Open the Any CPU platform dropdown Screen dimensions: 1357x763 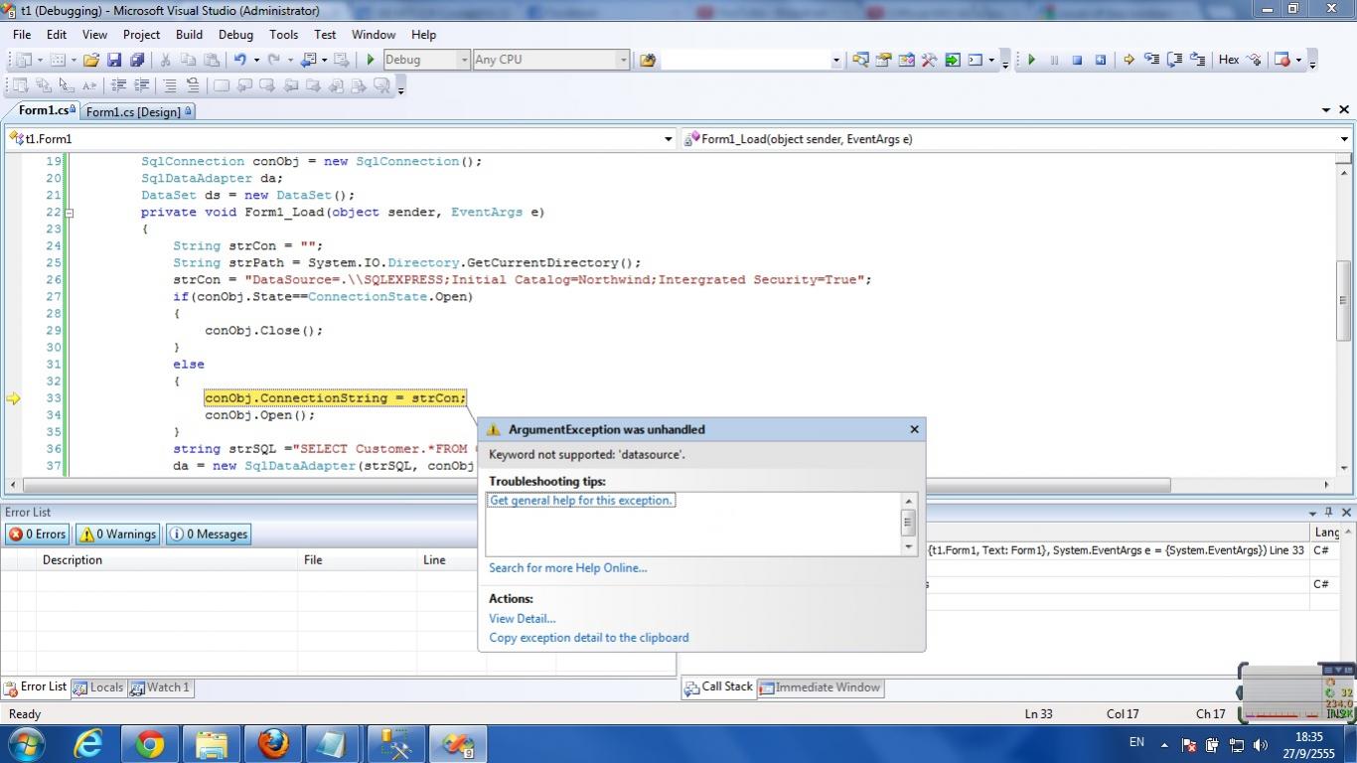[x=623, y=60]
